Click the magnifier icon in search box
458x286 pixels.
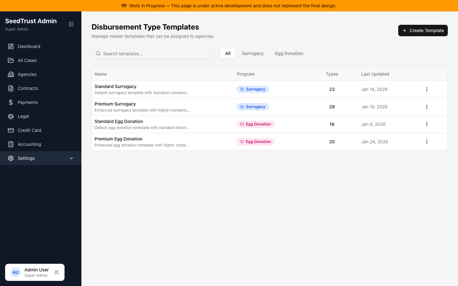[98, 53]
